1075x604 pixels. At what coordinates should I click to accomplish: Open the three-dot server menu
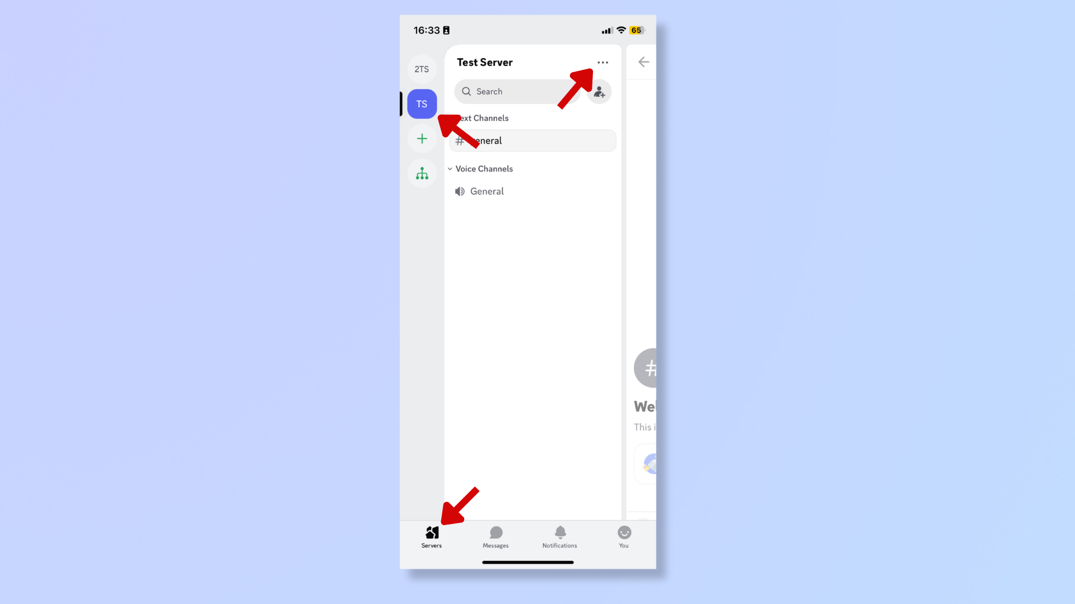click(603, 62)
